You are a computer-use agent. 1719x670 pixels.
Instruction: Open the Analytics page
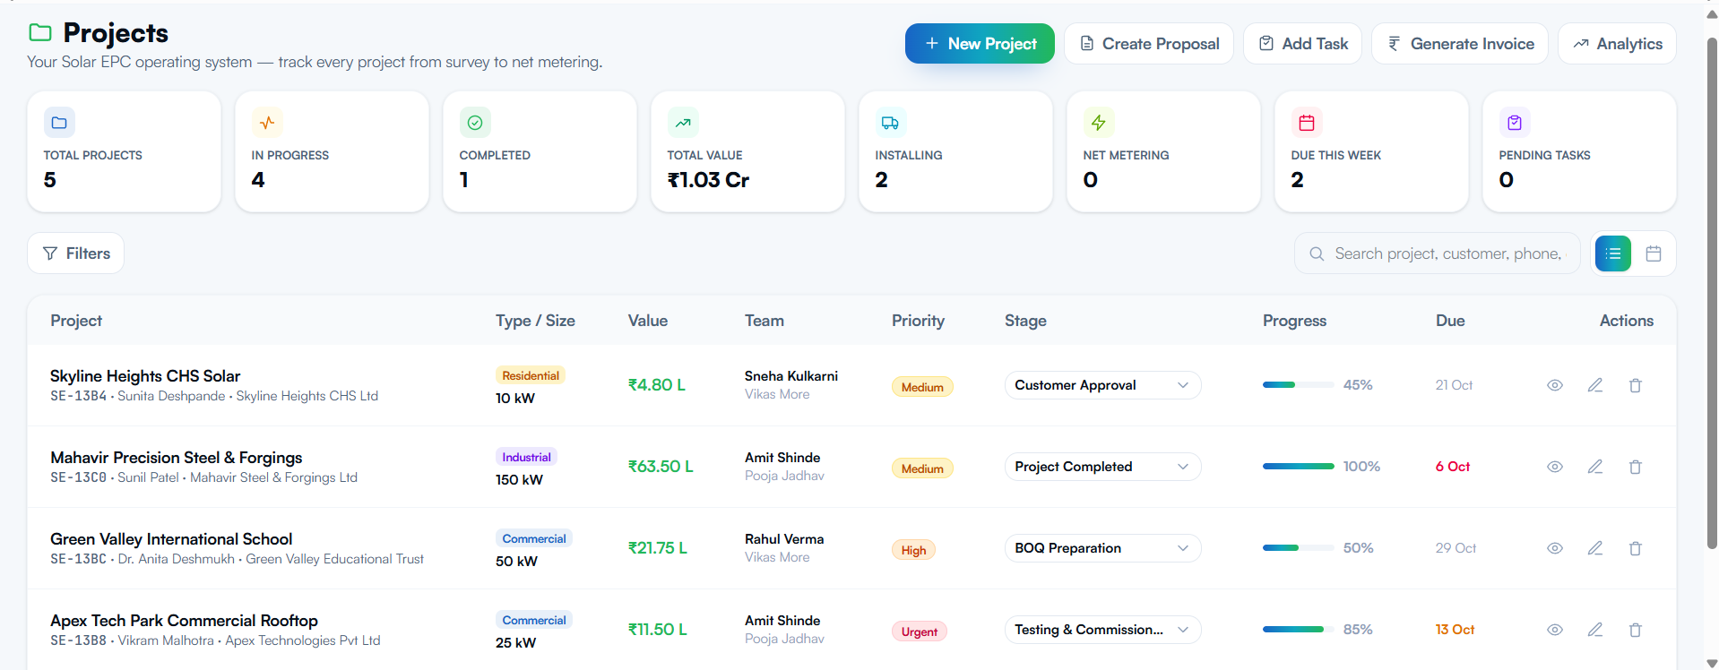click(x=1617, y=44)
